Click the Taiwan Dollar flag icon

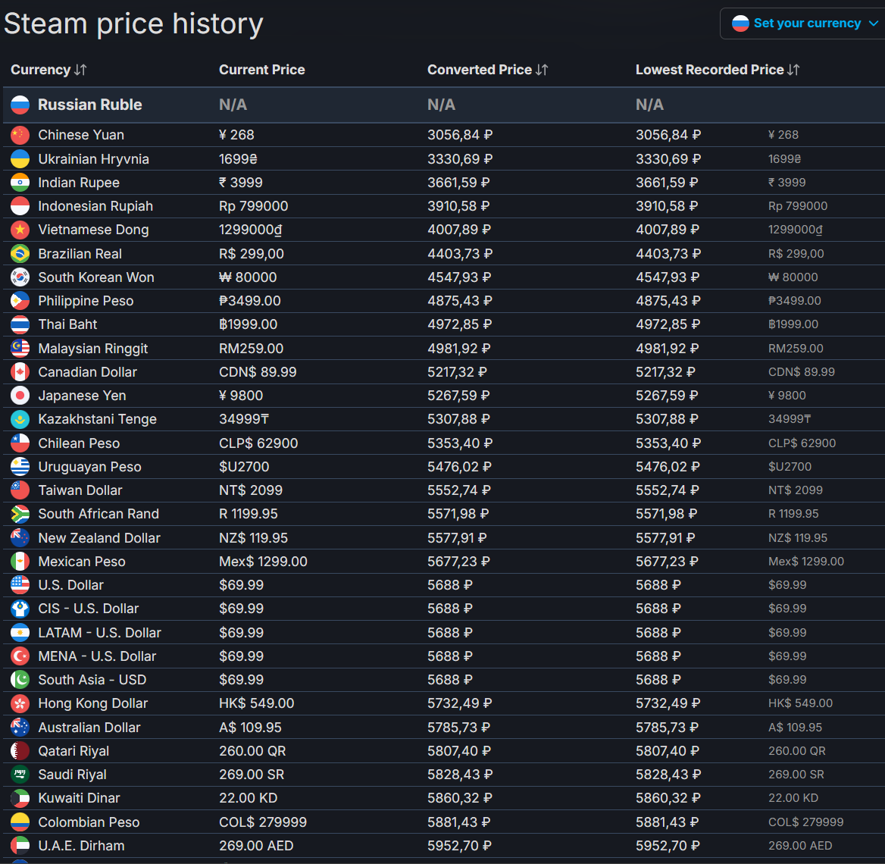click(x=20, y=490)
